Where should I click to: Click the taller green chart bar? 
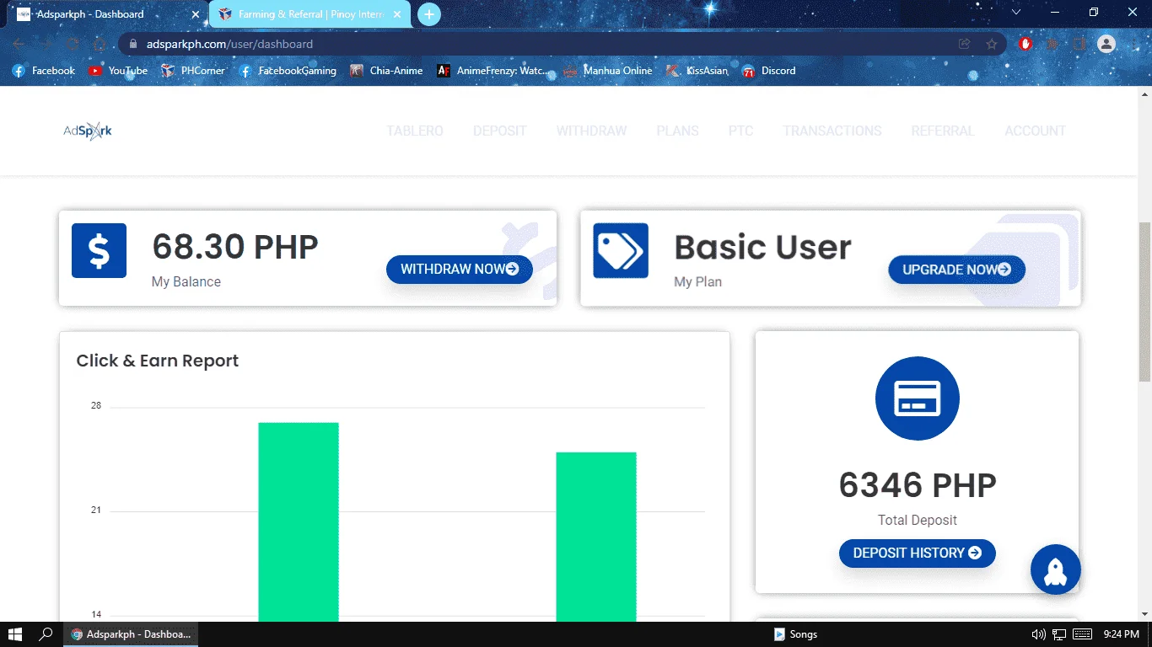tap(299, 522)
